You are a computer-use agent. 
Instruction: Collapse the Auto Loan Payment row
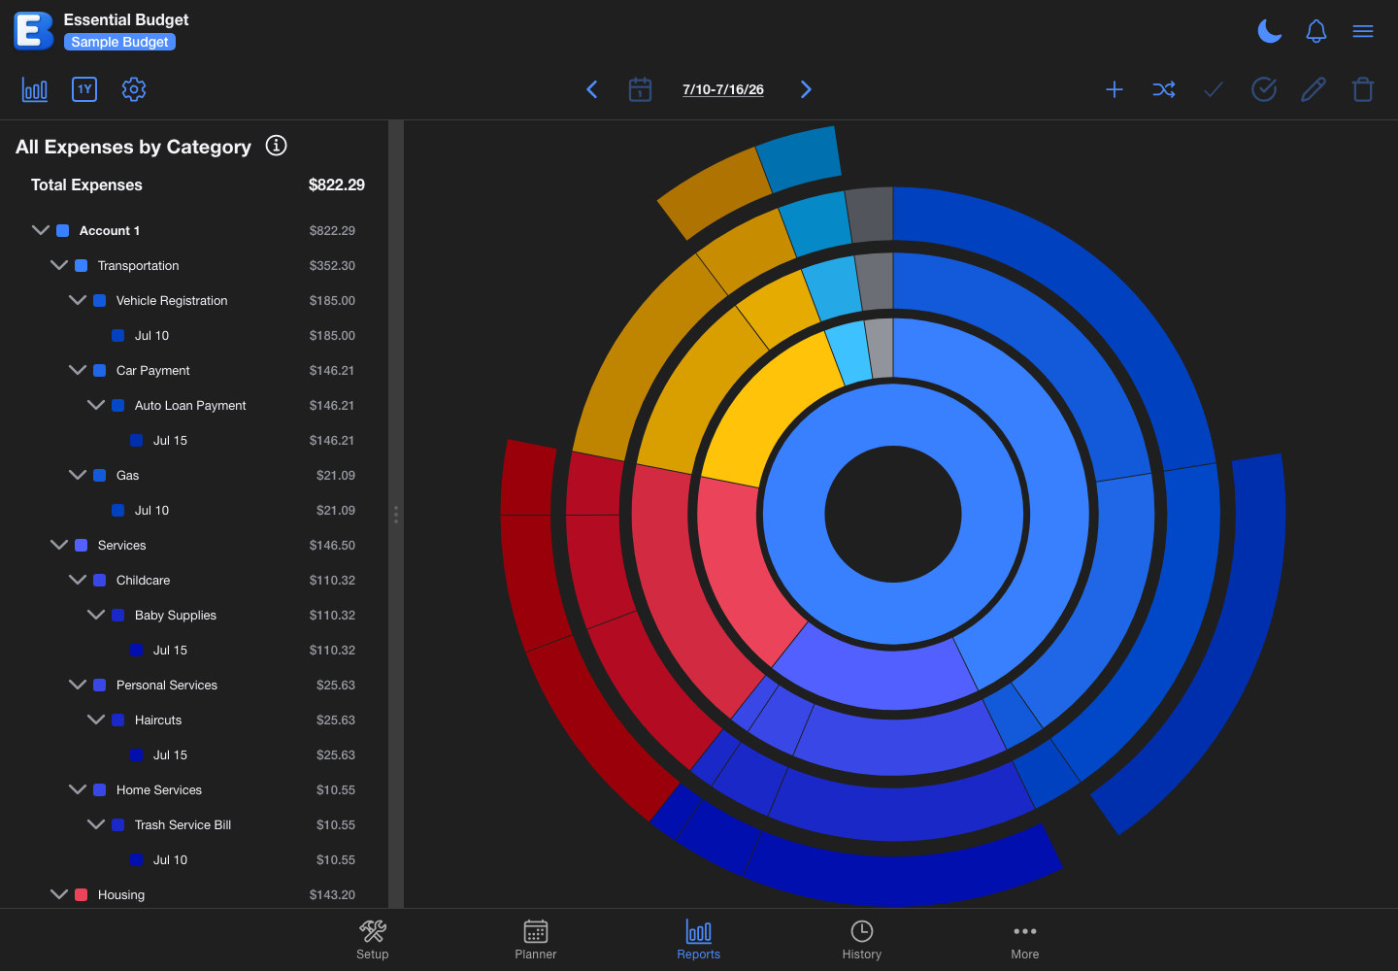tap(96, 405)
